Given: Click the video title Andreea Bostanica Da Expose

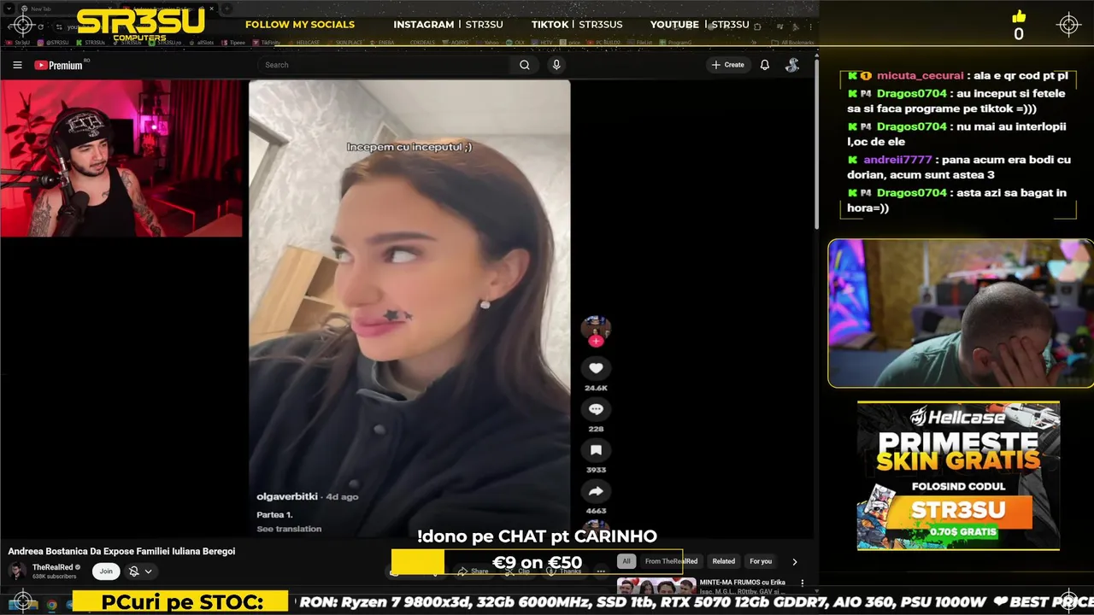Looking at the screenshot, I should (x=121, y=552).
